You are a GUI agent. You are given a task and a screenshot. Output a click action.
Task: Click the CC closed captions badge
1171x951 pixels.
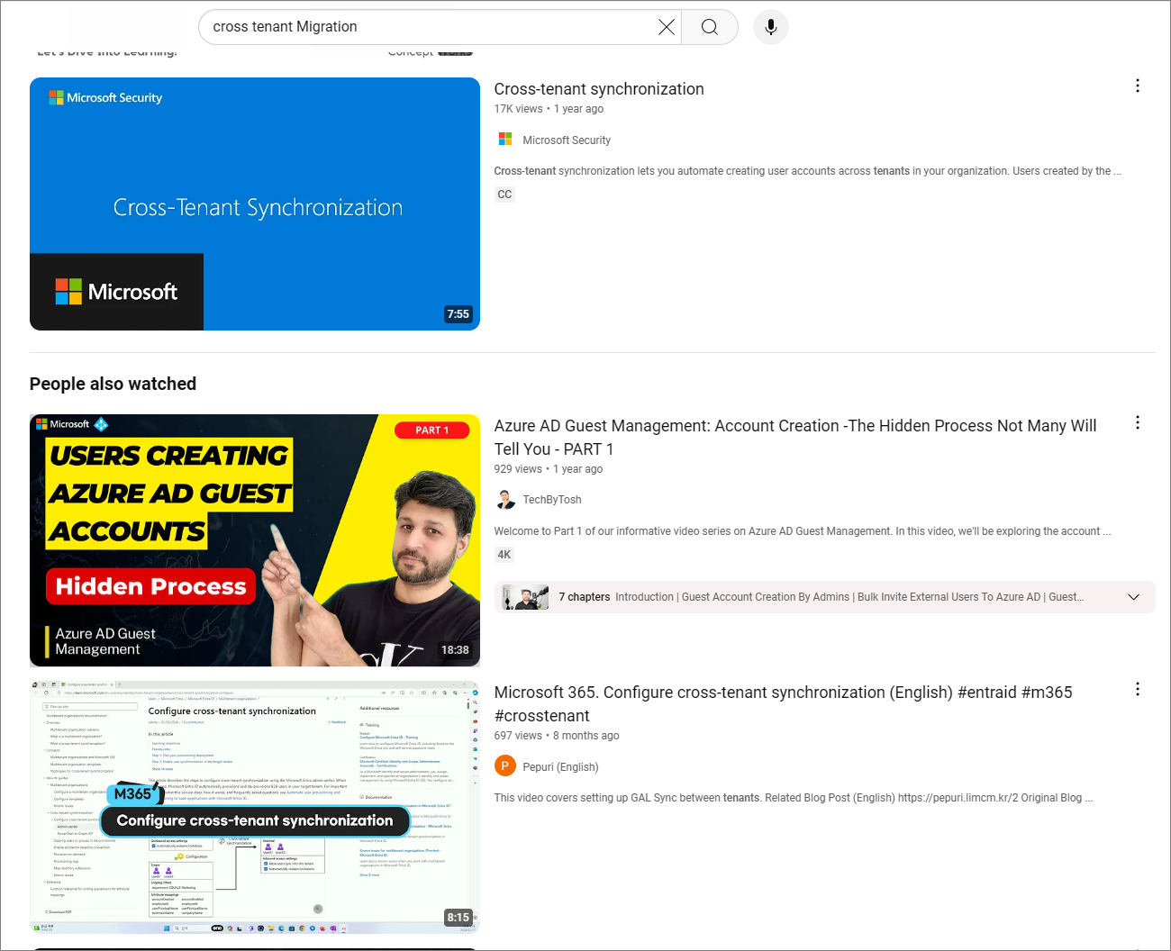pos(504,195)
